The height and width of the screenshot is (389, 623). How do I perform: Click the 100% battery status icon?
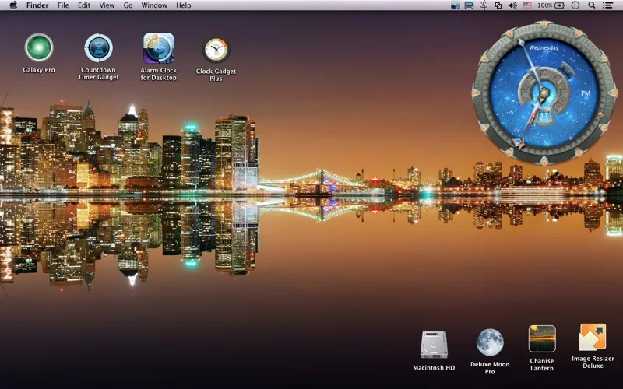(x=551, y=5)
